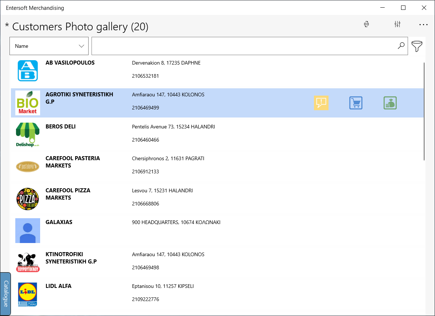Open the more options ellipsis menu

click(x=423, y=24)
